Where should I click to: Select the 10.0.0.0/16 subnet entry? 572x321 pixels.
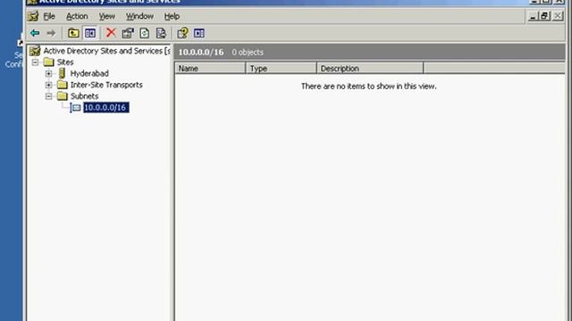(105, 107)
